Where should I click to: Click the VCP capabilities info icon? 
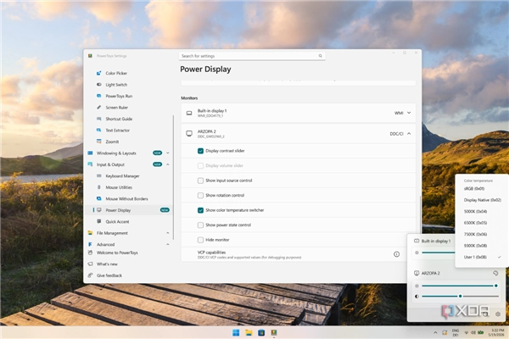point(396,254)
